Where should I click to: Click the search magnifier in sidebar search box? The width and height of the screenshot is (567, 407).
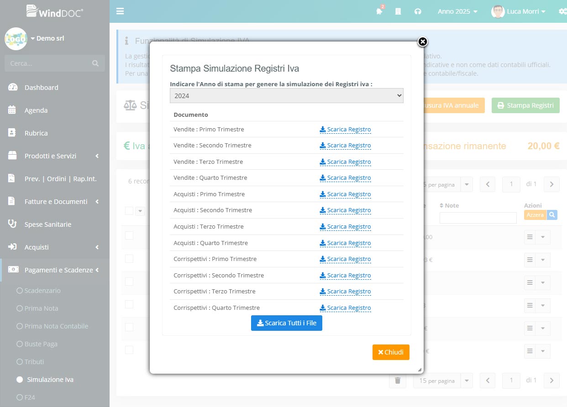point(95,63)
